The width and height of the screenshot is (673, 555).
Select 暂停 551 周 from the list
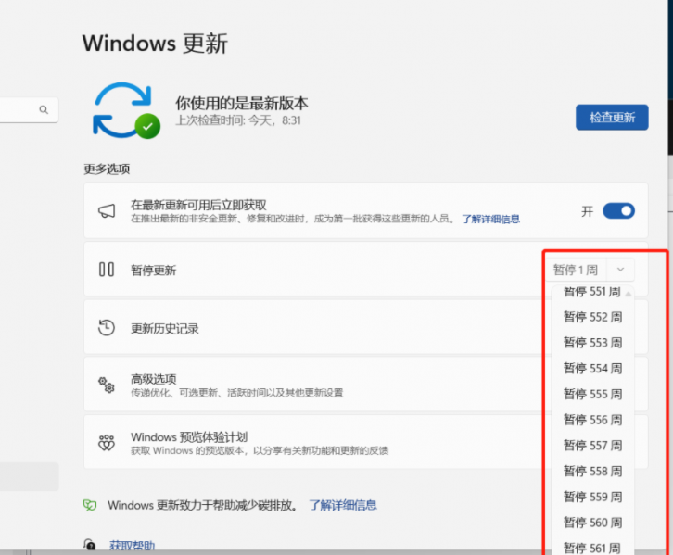point(592,292)
